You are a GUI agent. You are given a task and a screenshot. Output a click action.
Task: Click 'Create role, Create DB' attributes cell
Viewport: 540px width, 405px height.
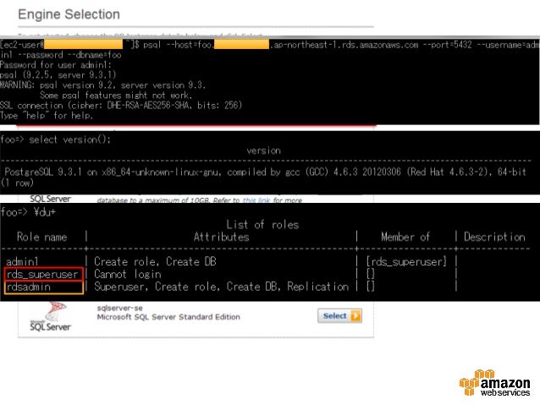click(x=155, y=261)
